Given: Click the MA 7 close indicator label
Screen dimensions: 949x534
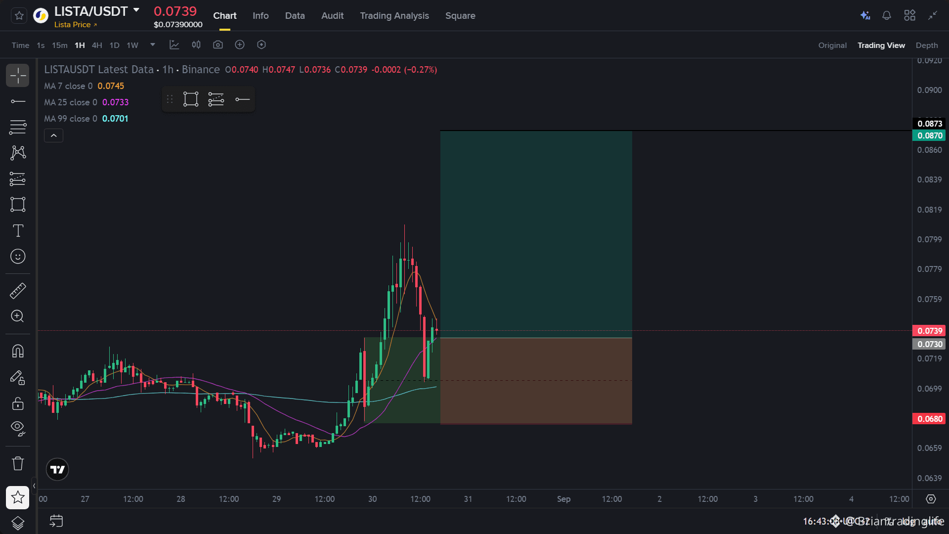Looking at the screenshot, I should [x=68, y=86].
